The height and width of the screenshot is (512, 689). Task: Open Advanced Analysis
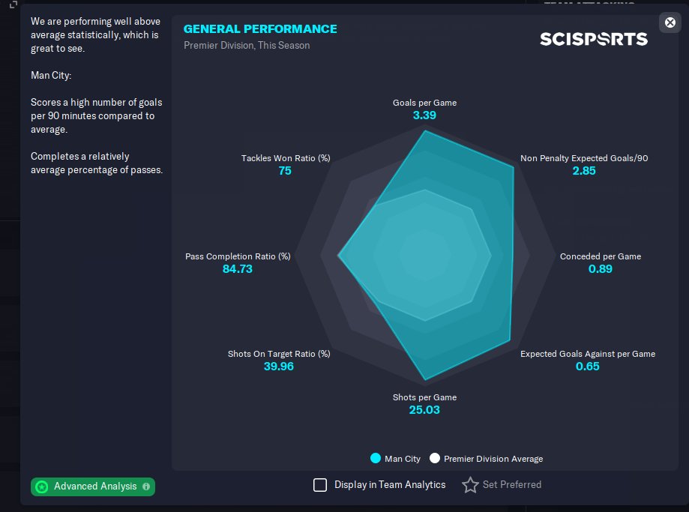(95, 487)
